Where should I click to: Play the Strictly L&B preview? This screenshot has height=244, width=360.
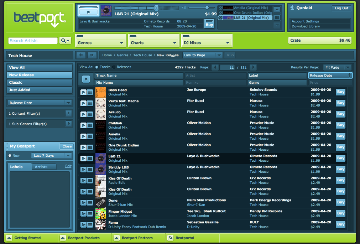(83, 170)
